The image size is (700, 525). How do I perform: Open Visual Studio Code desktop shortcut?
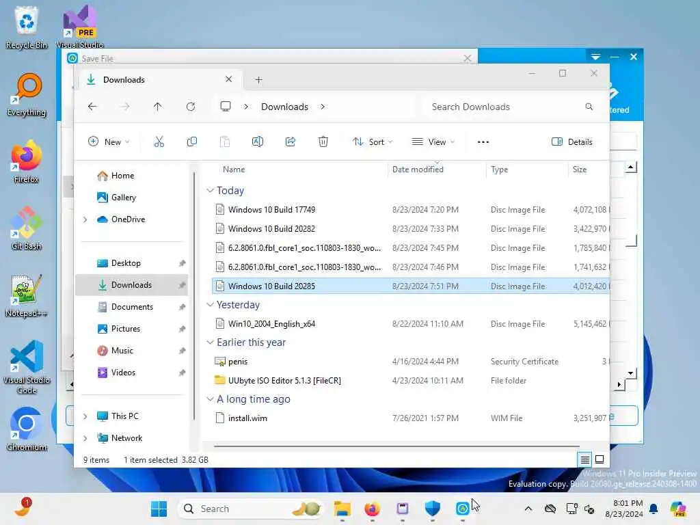(x=27, y=367)
